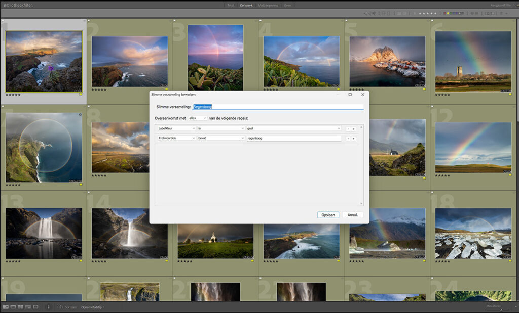This screenshot has width=519, height=313.
Task: Select the tower with rainbow photo 6
Action: (x=473, y=62)
